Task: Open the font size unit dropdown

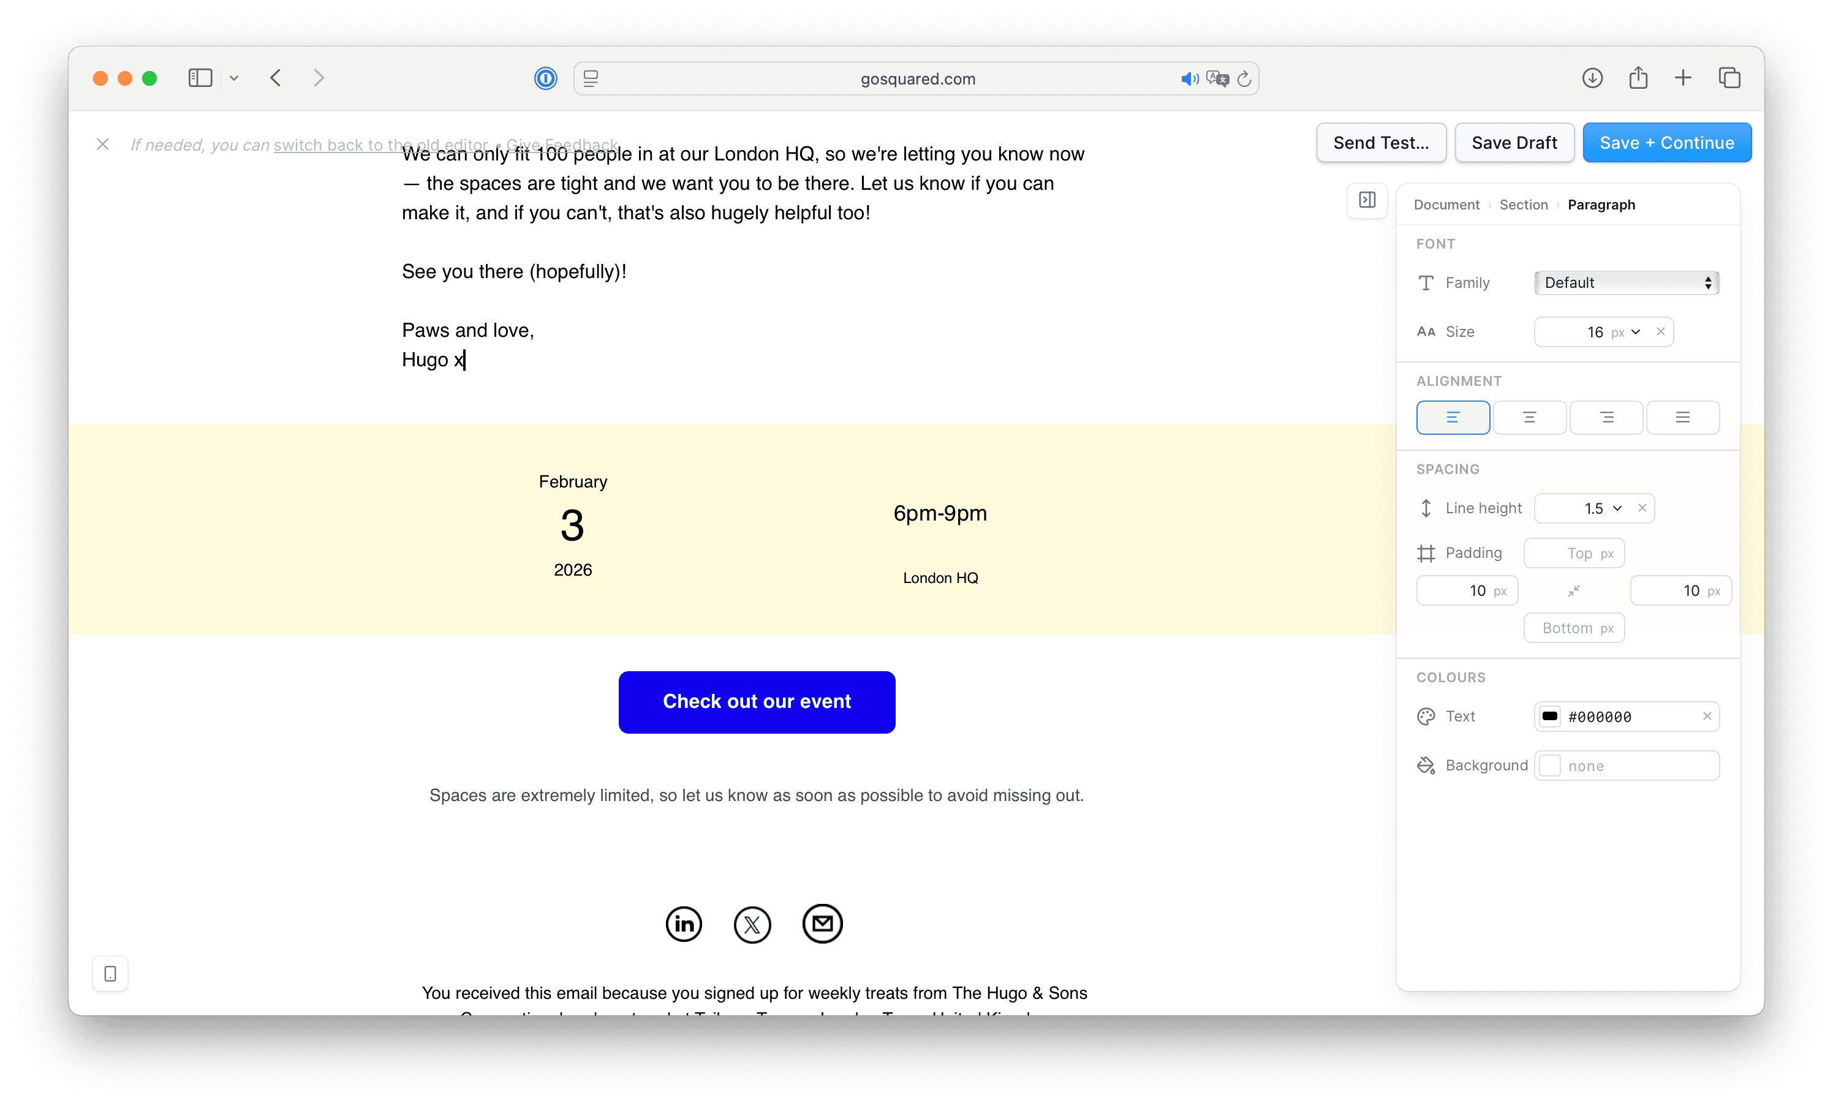Action: pos(1625,332)
